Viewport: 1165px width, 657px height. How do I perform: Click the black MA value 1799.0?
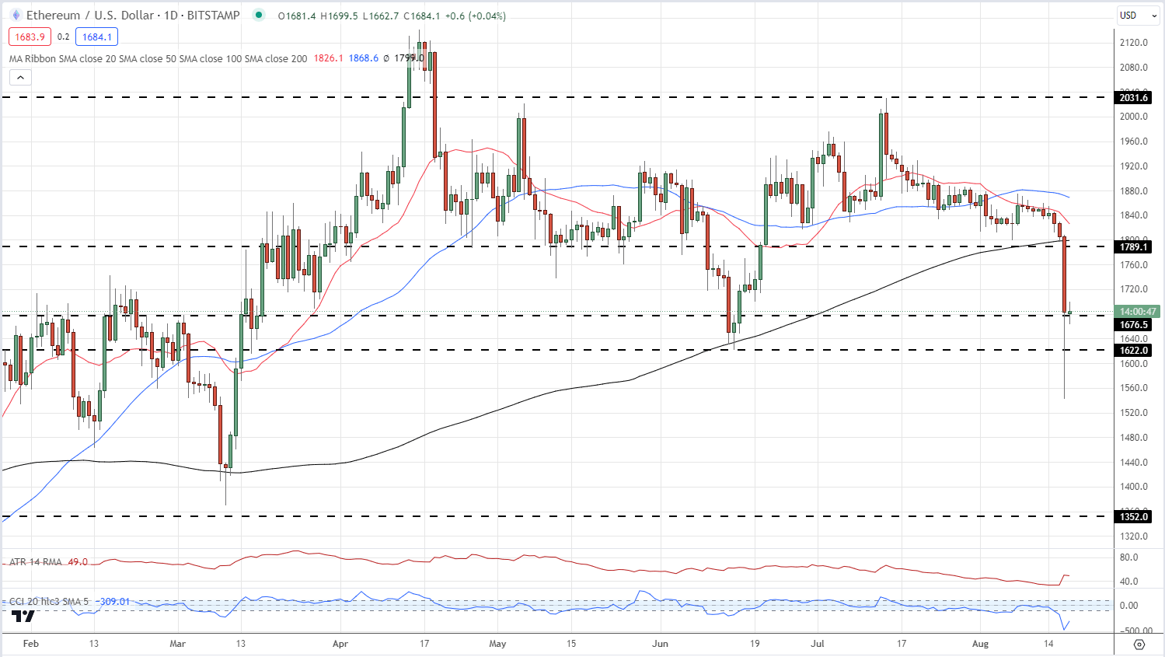coord(409,58)
